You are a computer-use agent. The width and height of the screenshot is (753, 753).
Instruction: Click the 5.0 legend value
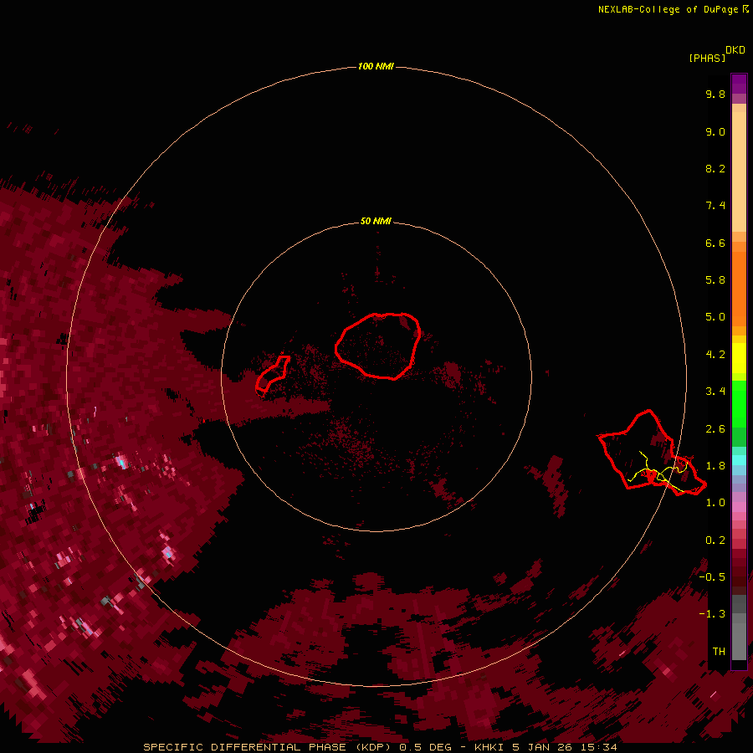715,317
